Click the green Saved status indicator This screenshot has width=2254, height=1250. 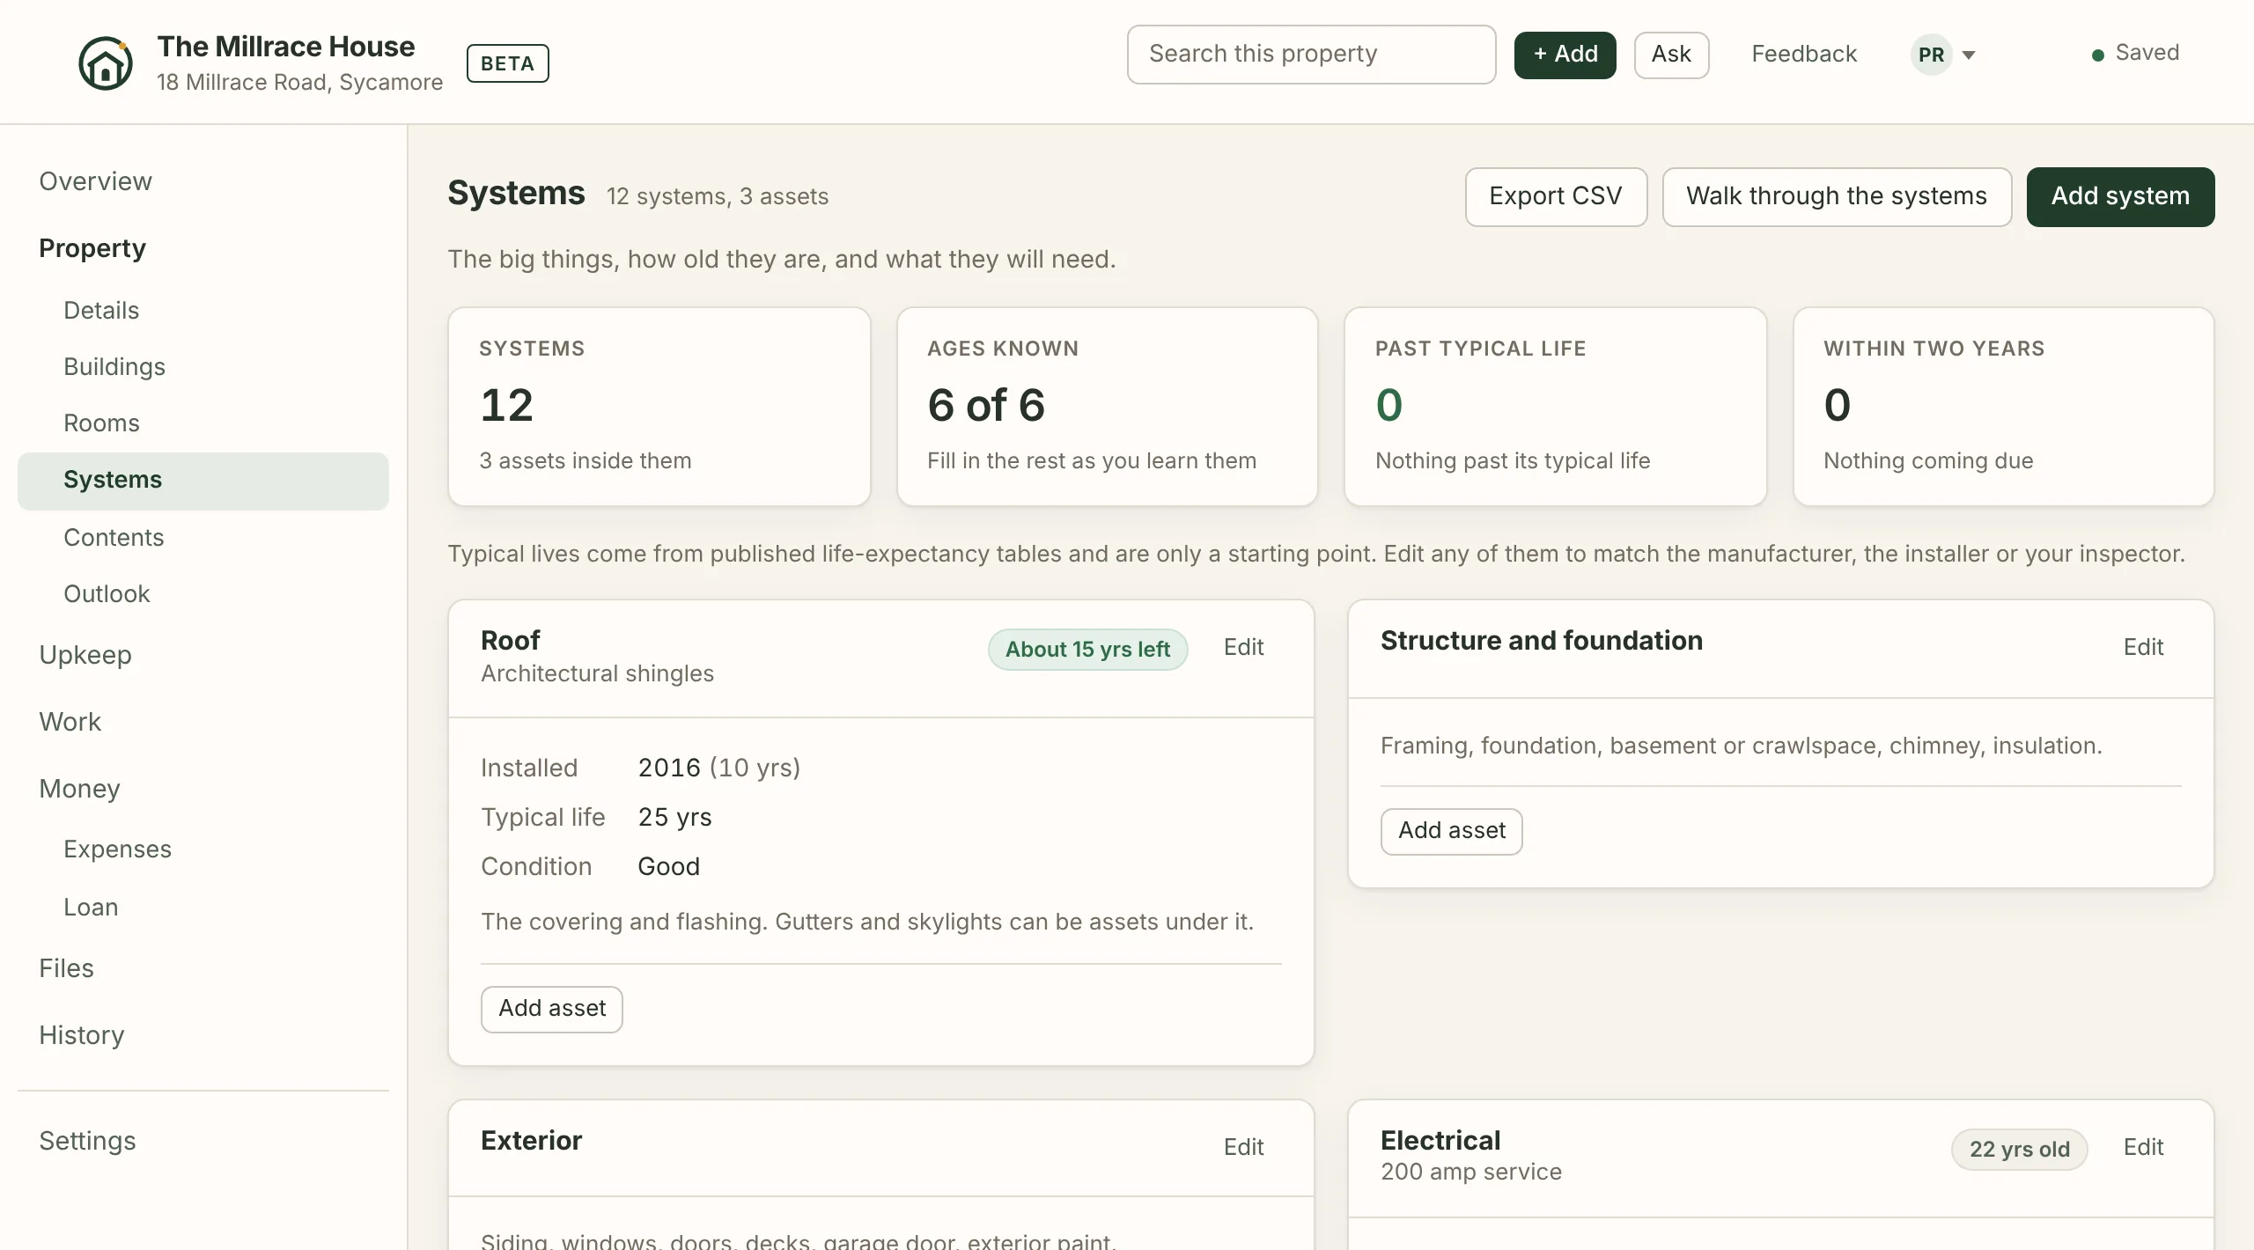pos(2135,54)
